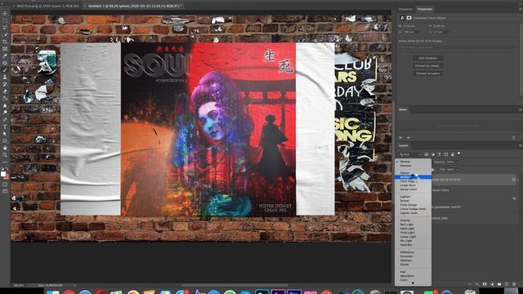Select the Blur tool
This screenshot has width=523, height=294.
coord(5,105)
